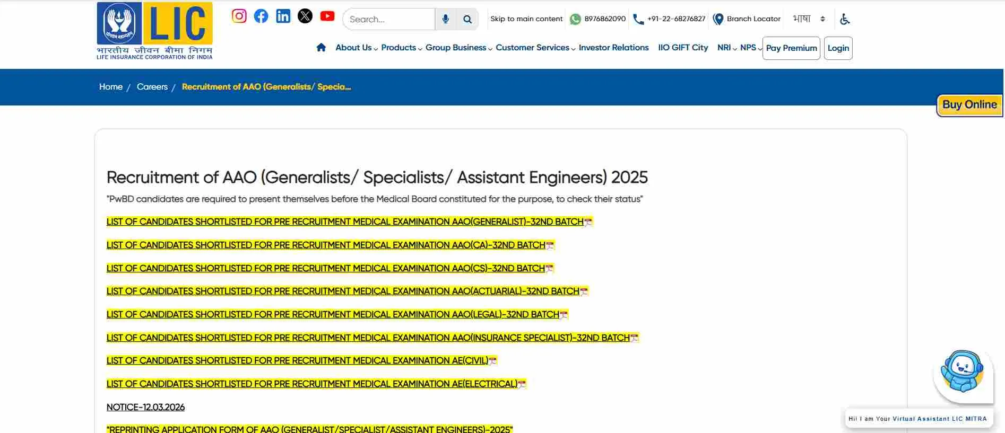1005x433 pixels.
Task: Expand the Customer Services menu
Action: [x=535, y=48]
